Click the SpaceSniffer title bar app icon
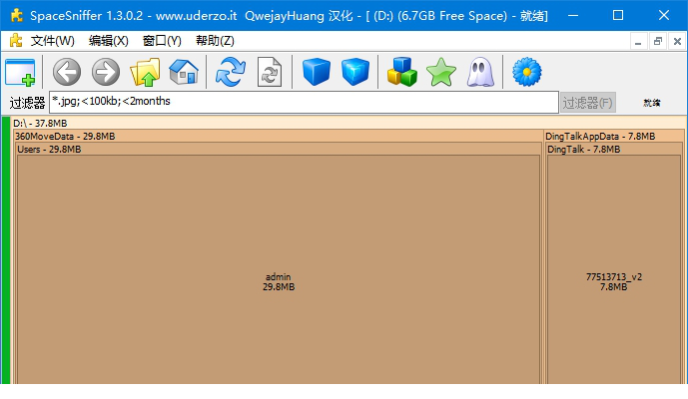 [x=16, y=15]
